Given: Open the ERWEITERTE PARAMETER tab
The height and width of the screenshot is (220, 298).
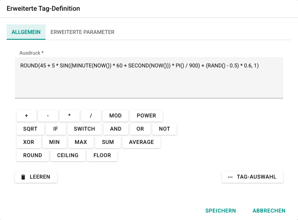Looking at the screenshot, I should tap(82, 32).
